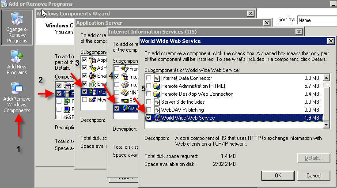Click the 0.4 MB size value
This screenshot has width=337, height=188.
pos(312,94)
